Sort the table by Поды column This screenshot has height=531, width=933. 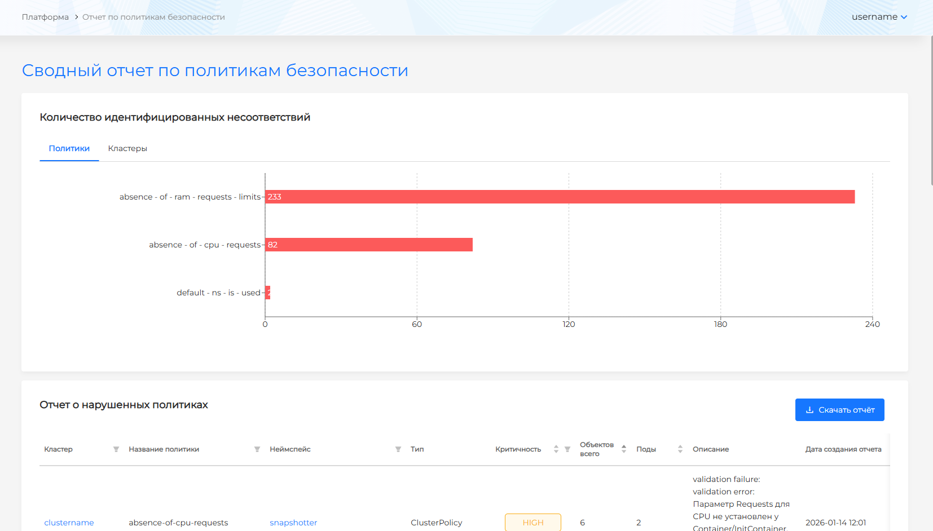pyautogui.click(x=680, y=449)
